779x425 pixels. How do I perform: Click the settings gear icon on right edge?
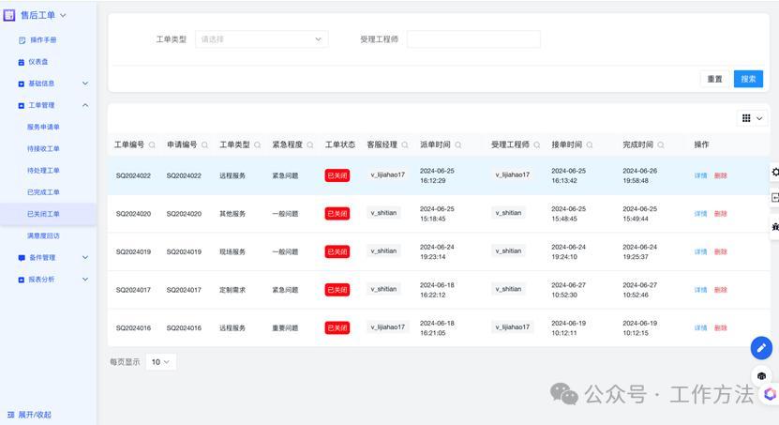tap(774, 172)
